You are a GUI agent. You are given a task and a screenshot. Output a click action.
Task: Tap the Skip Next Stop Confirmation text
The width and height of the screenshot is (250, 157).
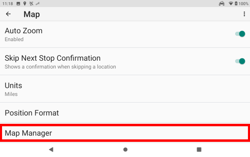coord(53,58)
